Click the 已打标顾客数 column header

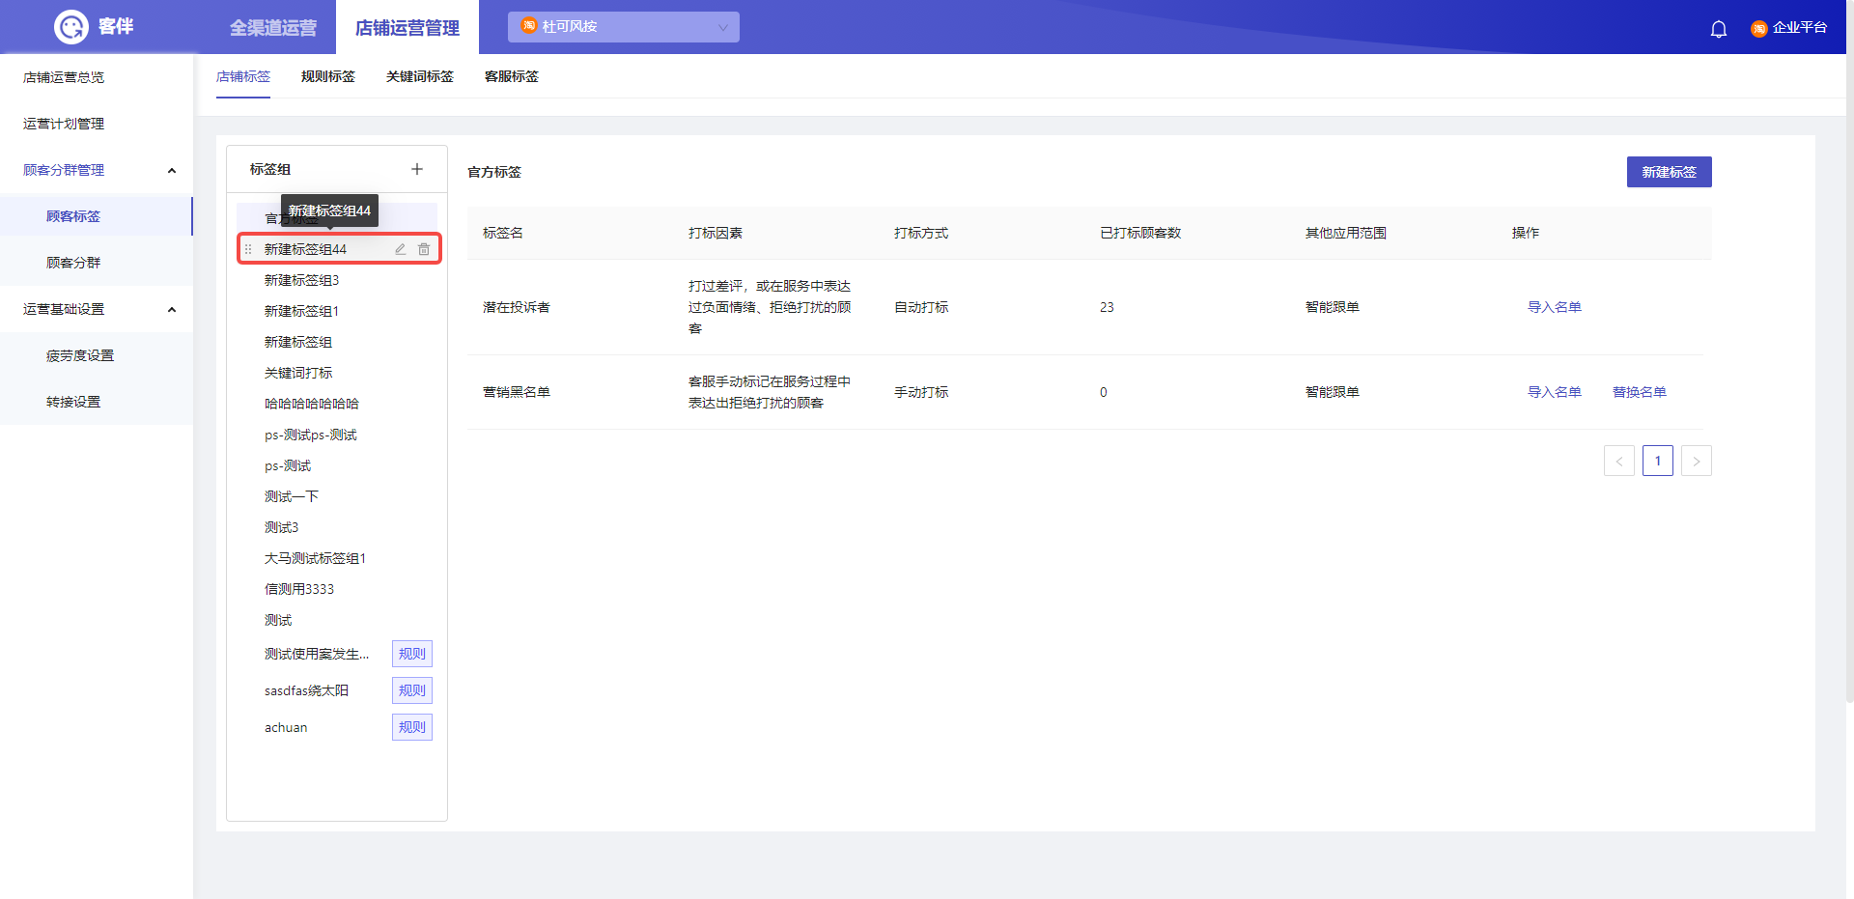(1140, 233)
